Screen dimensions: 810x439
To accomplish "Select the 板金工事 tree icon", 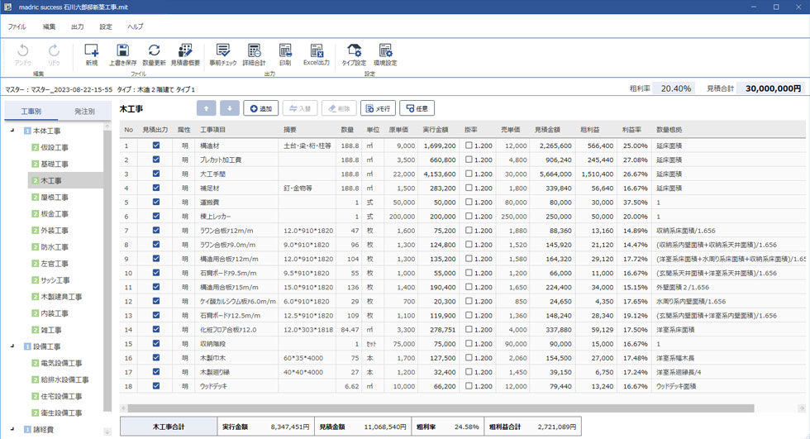I will tap(35, 214).
